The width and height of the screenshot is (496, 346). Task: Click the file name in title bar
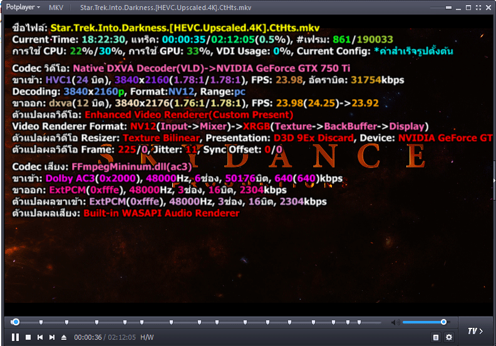coord(165,8)
